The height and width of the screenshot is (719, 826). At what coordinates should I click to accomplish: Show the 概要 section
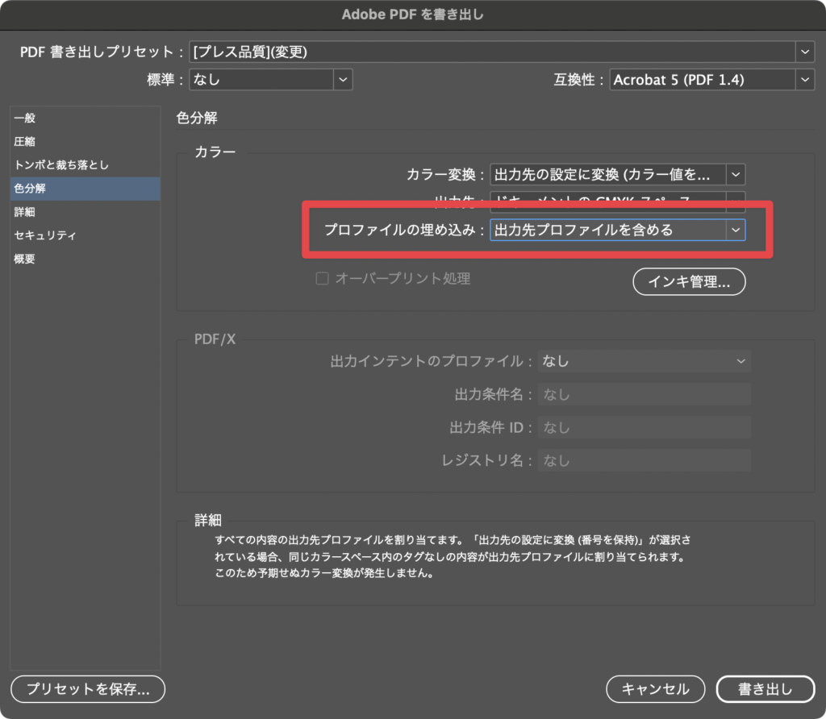coord(25,259)
